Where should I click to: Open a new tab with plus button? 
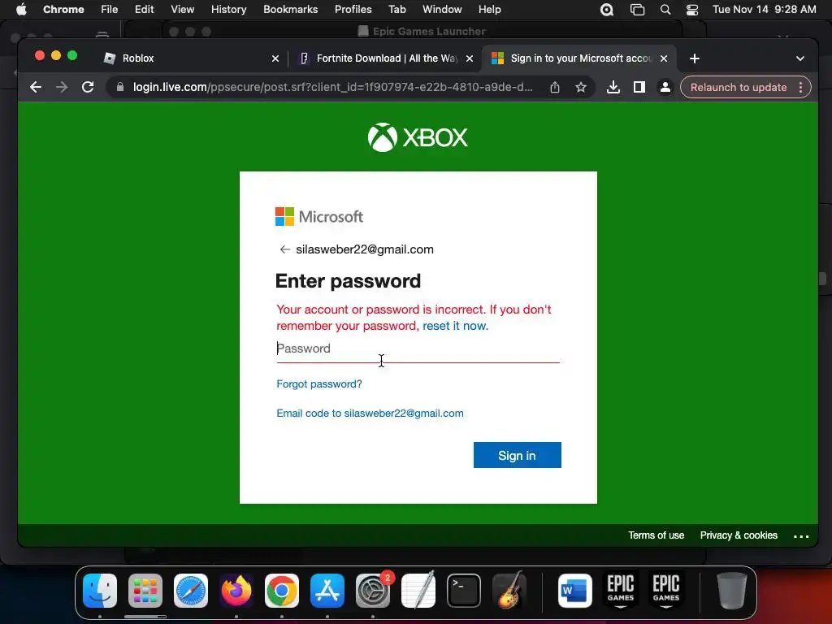click(x=694, y=58)
